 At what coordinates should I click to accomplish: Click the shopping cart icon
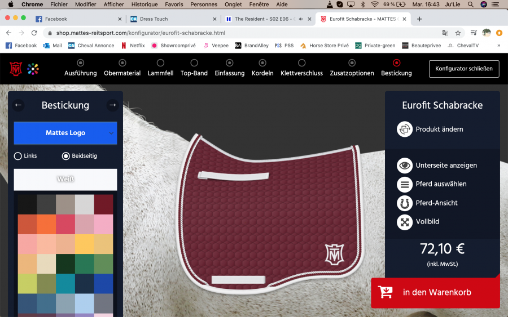coord(386,292)
